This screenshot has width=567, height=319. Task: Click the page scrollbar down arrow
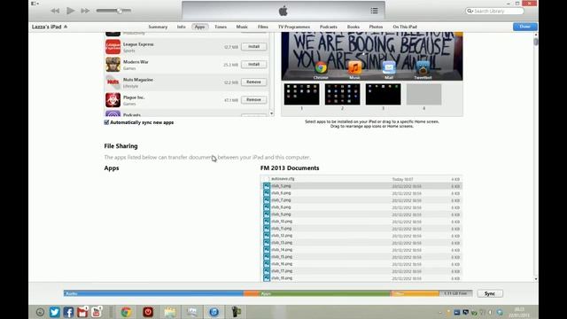coord(536,279)
